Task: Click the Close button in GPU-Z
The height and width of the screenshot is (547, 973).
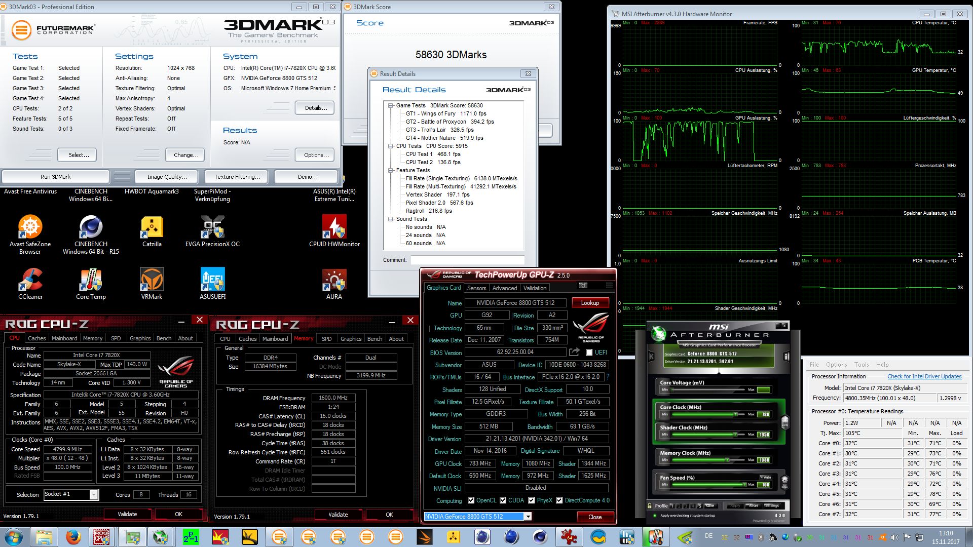Action: click(x=595, y=517)
